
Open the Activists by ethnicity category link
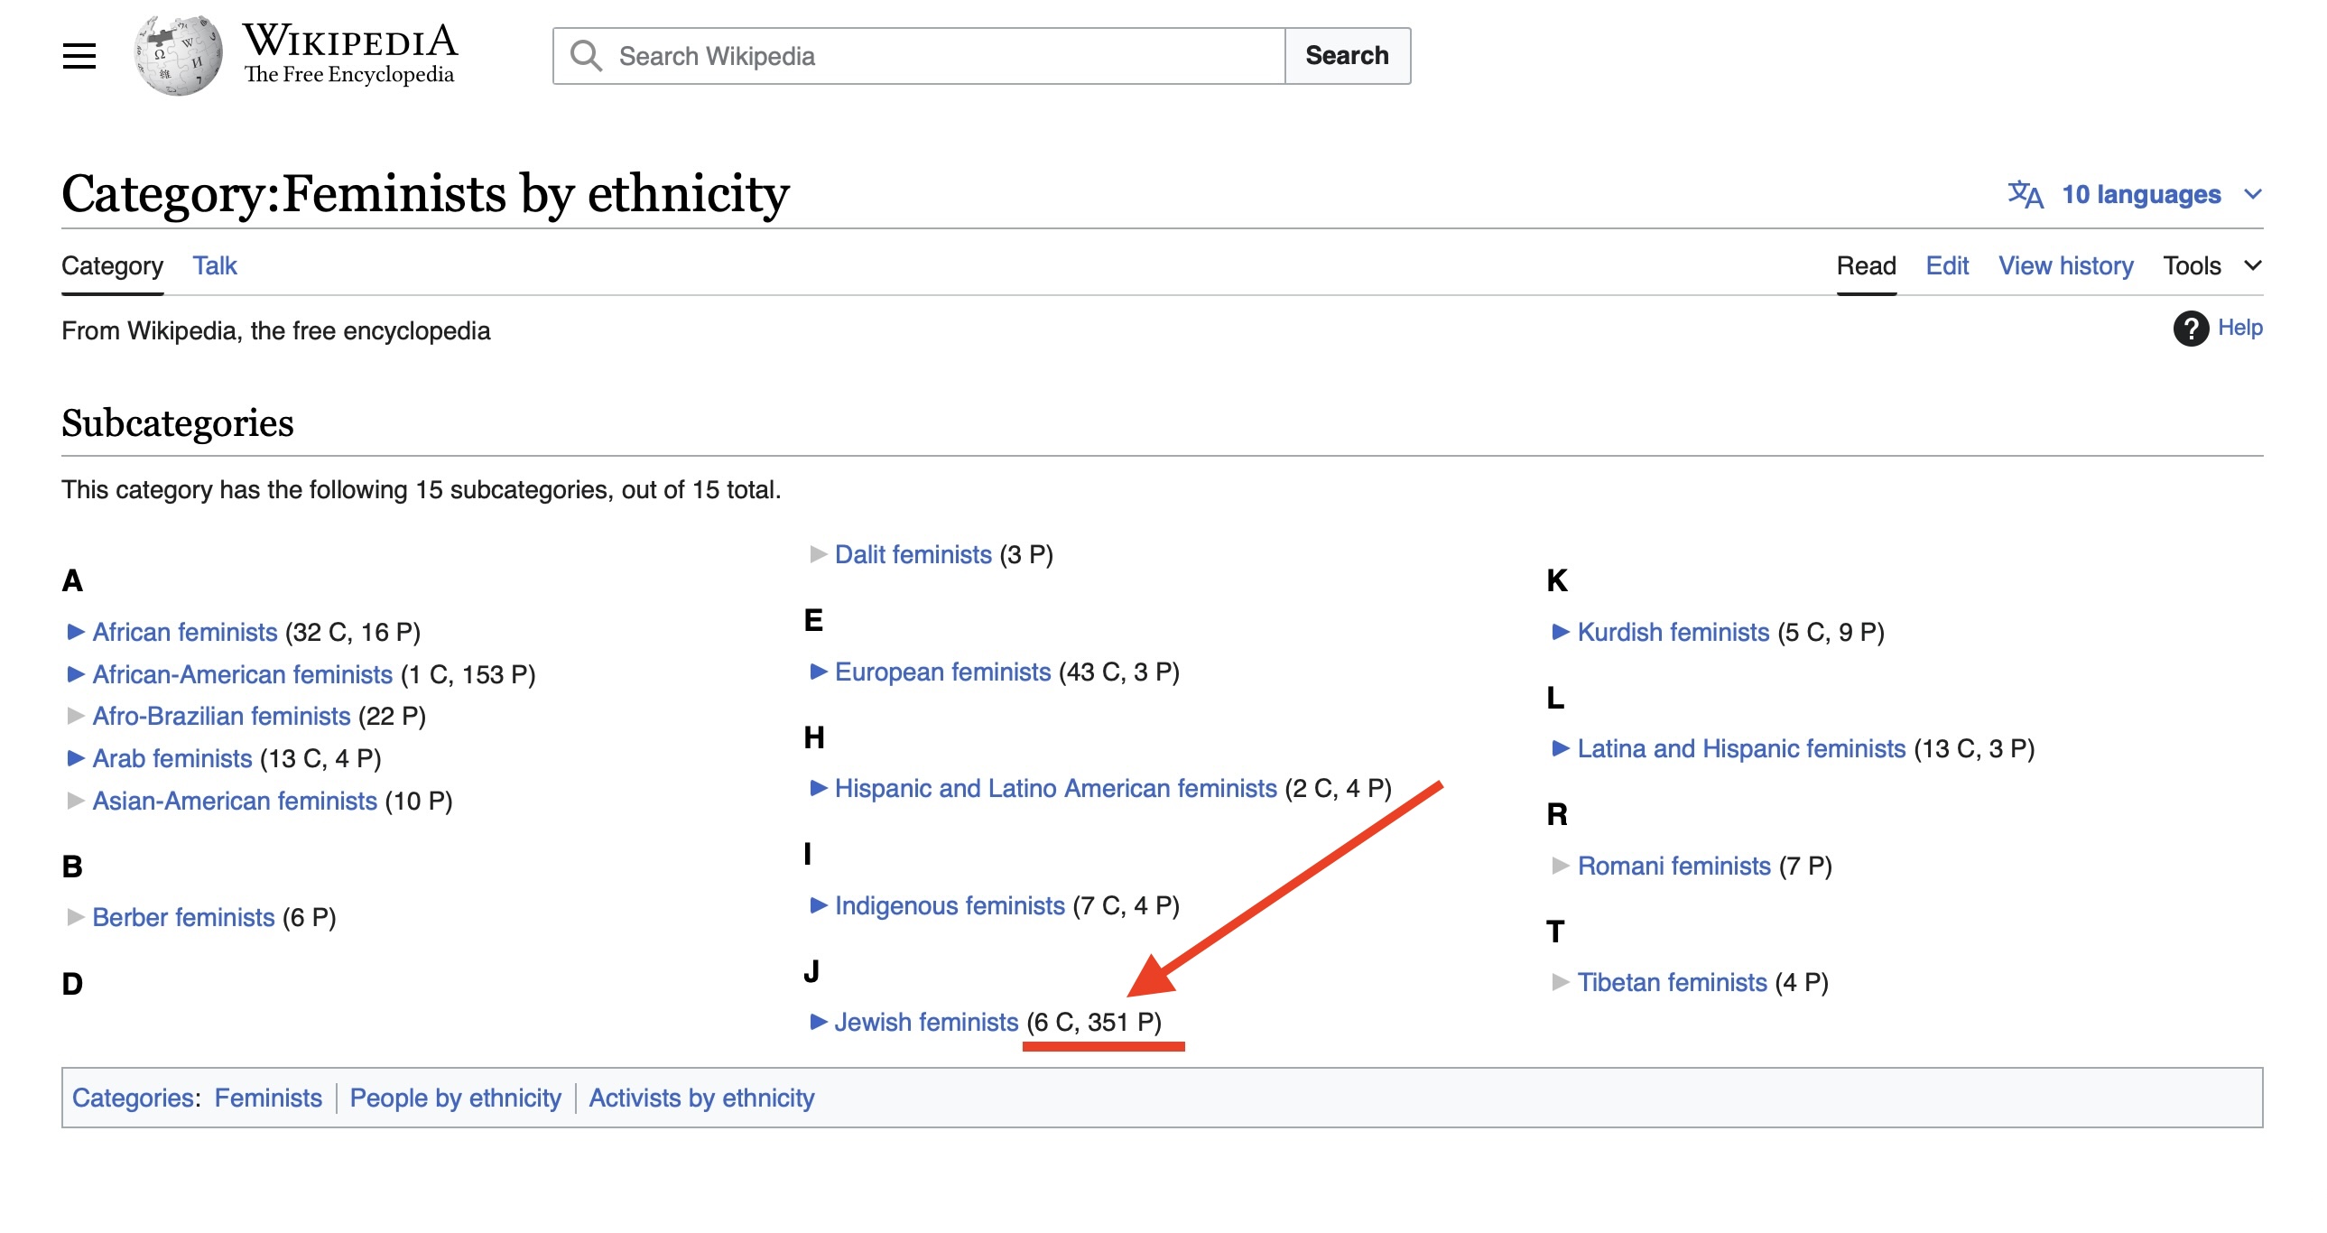click(x=701, y=1098)
